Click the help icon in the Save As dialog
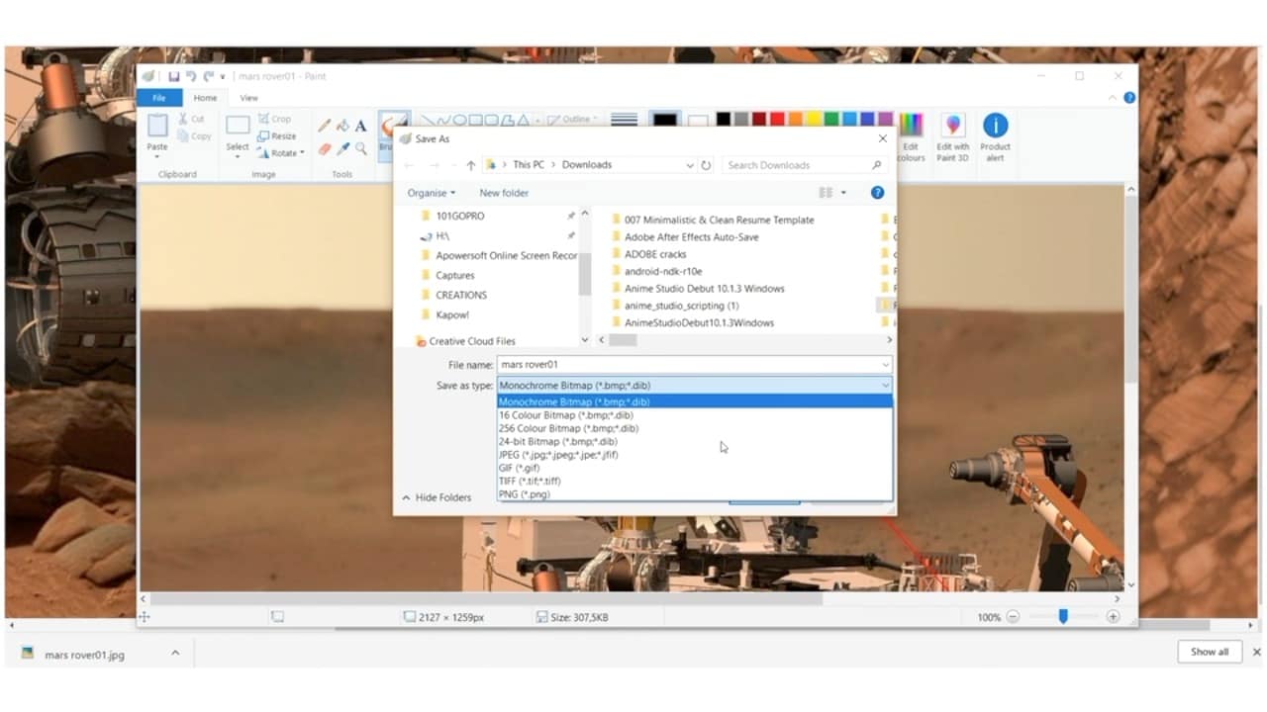The width and height of the screenshot is (1267, 712). [x=877, y=193]
